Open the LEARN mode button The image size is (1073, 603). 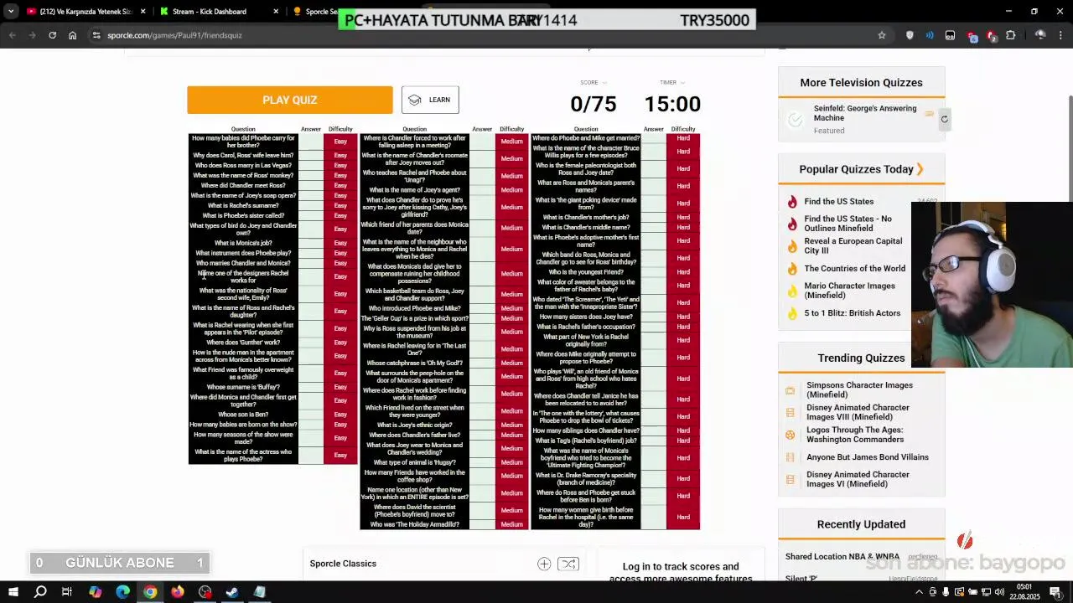(430, 100)
